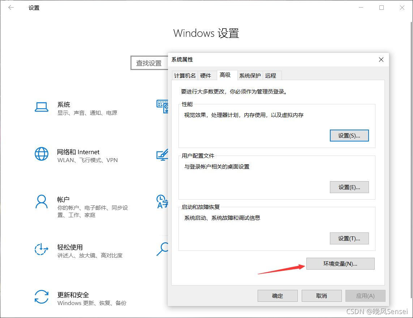
Task: Click 设置(E) under 用户配置文件 section
Action: 349,187
